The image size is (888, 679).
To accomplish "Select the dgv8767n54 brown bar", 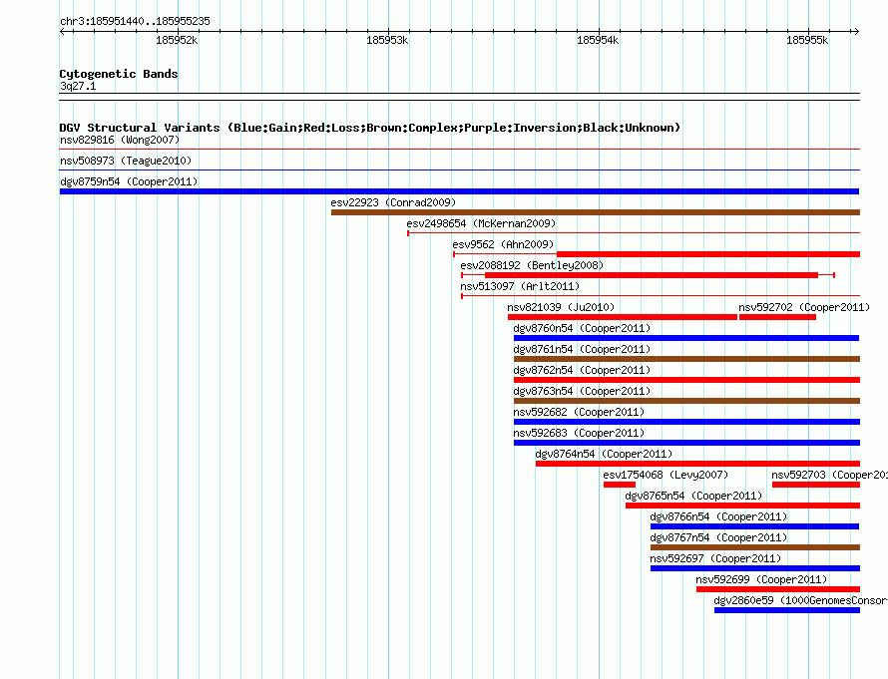I will [755, 547].
